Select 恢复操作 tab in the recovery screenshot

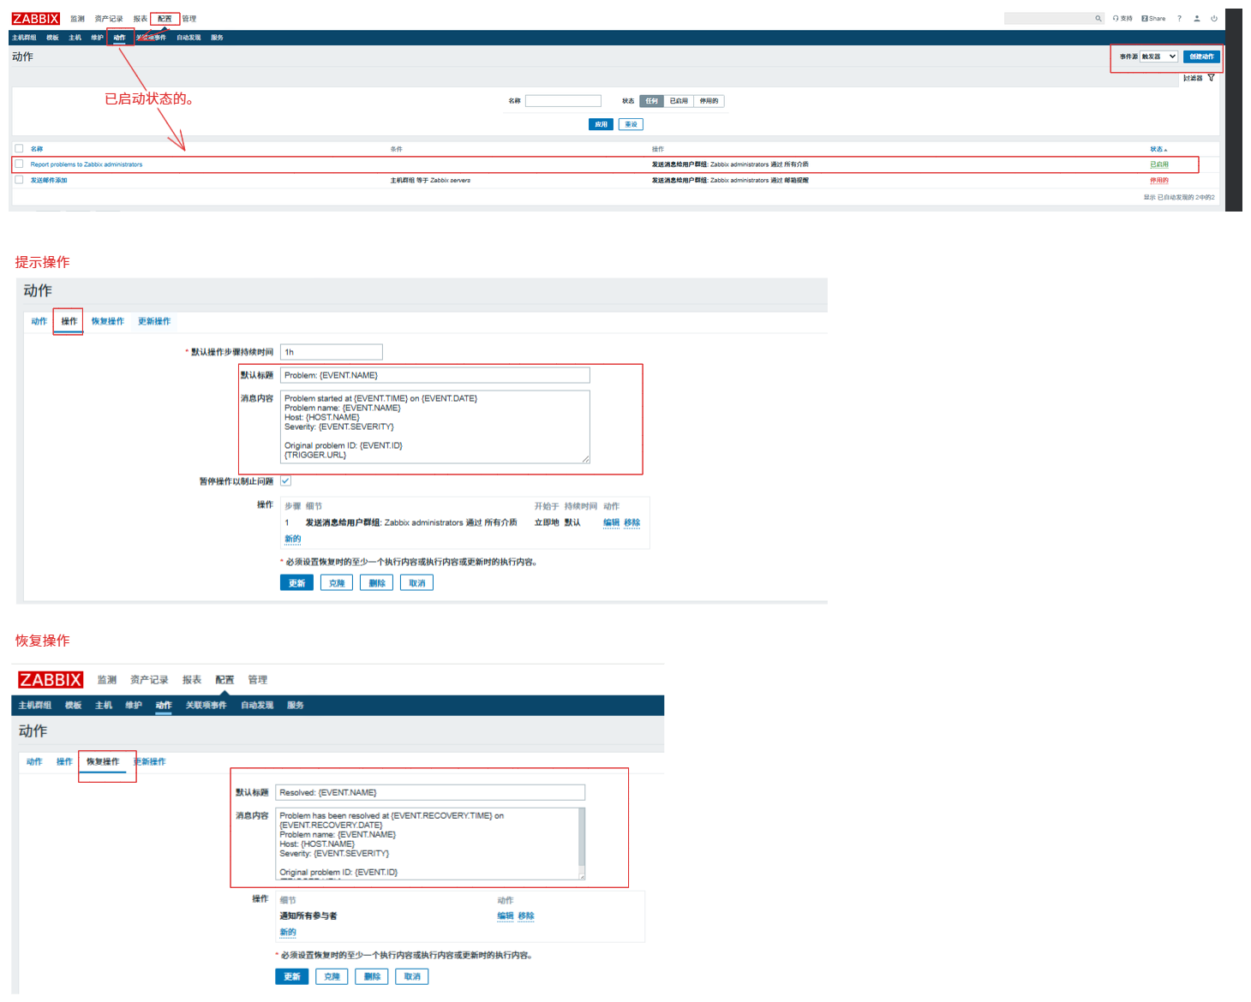[103, 761]
